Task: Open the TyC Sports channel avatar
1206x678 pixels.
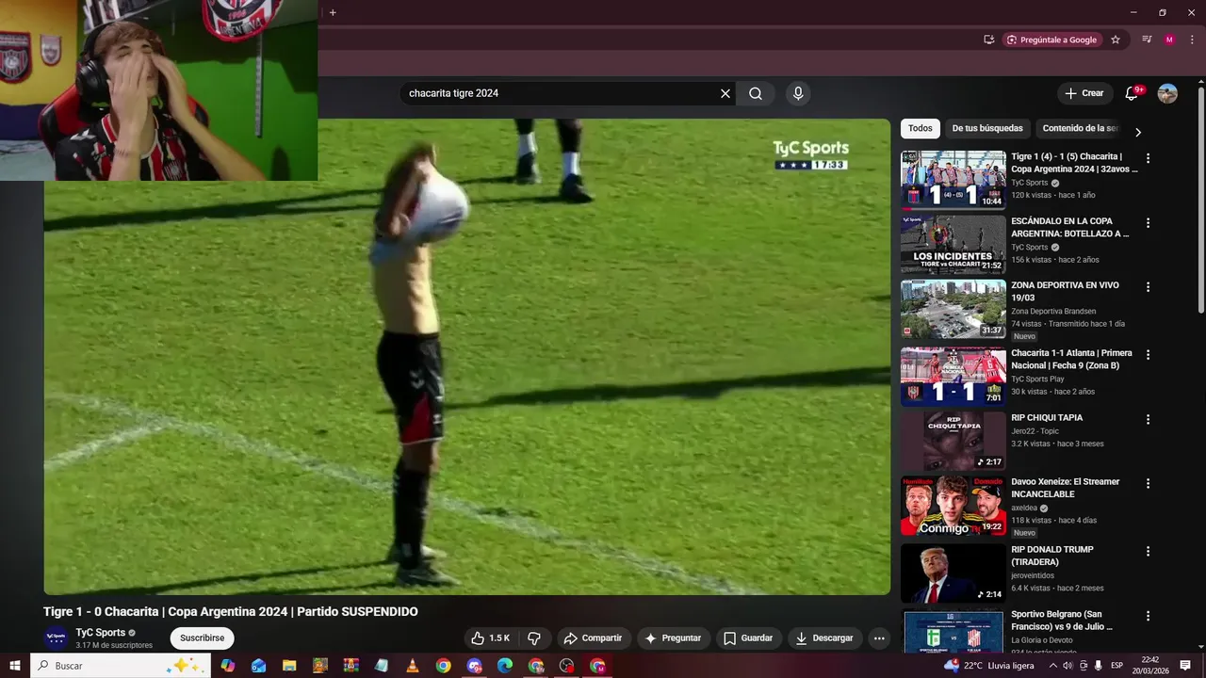Action: click(x=57, y=638)
